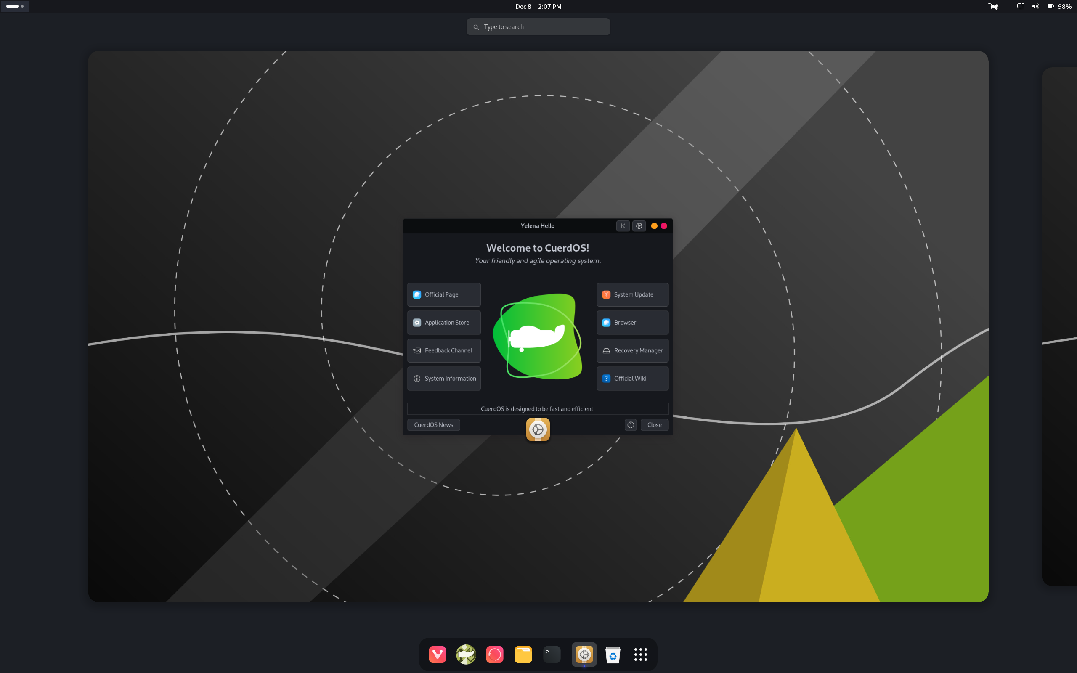The height and width of the screenshot is (673, 1077).
Task: Click the battery 98% indicator
Action: click(x=1059, y=6)
